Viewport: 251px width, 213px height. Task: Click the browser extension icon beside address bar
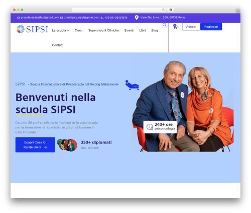click(x=171, y=10)
